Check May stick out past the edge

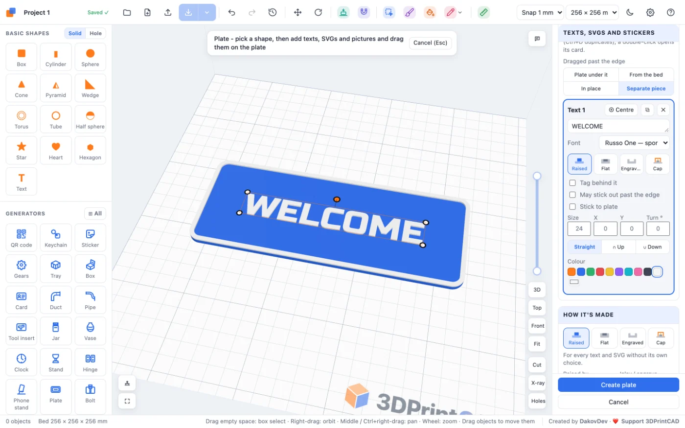point(572,195)
